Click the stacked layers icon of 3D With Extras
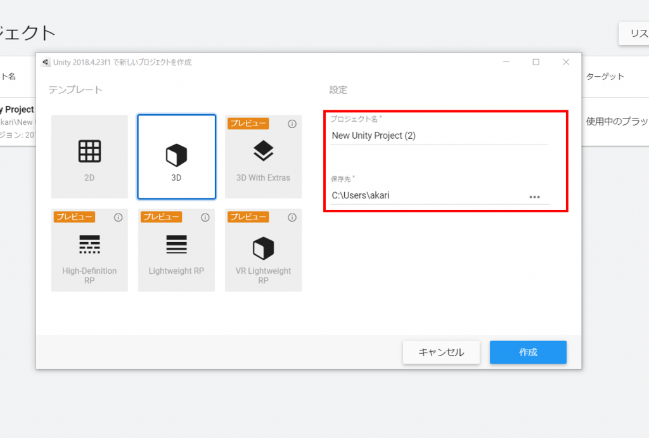The height and width of the screenshot is (438, 649). (263, 151)
